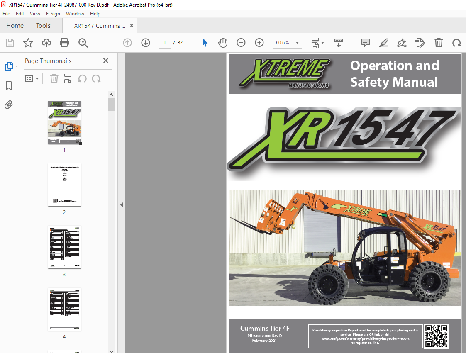This screenshot has height=353, width=466.
Task: Go to next page arrow
Action: [x=146, y=43]
